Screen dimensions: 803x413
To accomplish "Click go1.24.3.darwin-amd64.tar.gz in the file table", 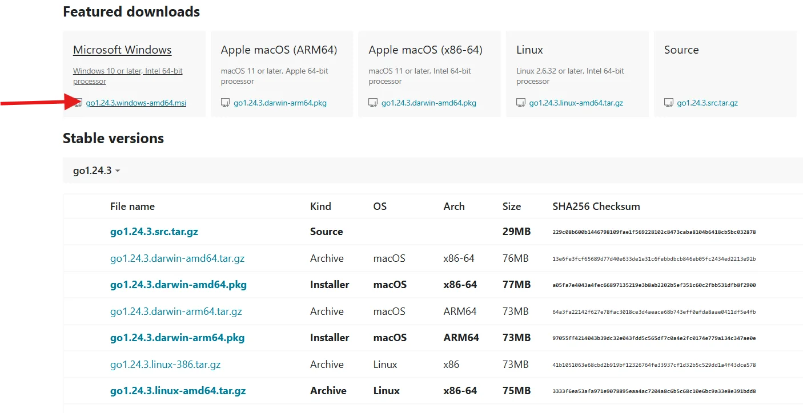I will (177, 258).
